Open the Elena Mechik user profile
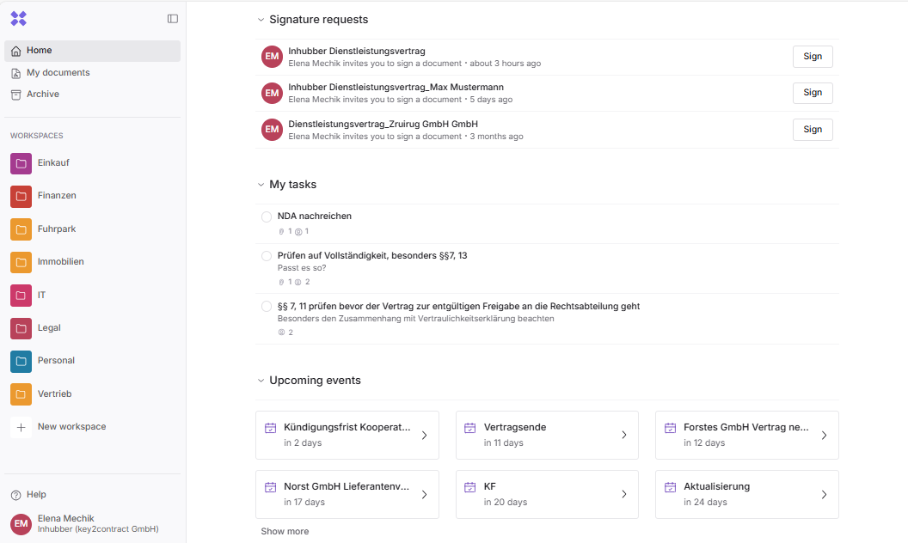This screenshot has height=543, width=908. point(86,523)
